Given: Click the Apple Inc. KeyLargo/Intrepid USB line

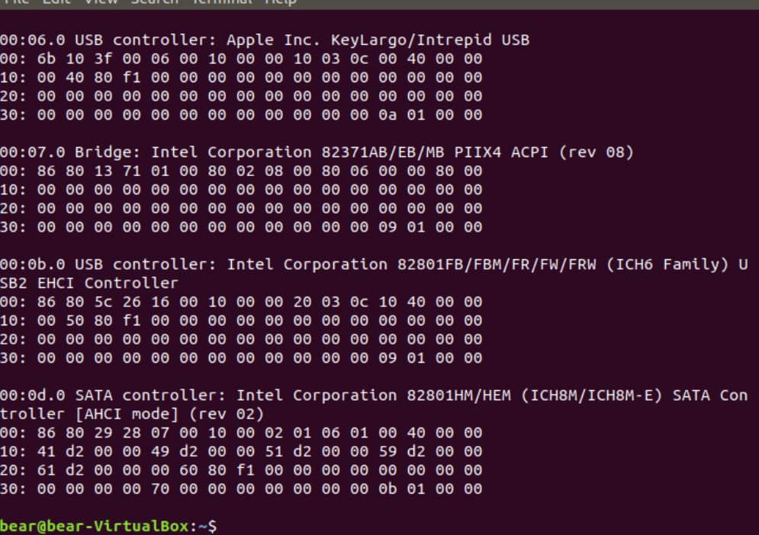Looking at the screenshot, I should tap(264, 40).
